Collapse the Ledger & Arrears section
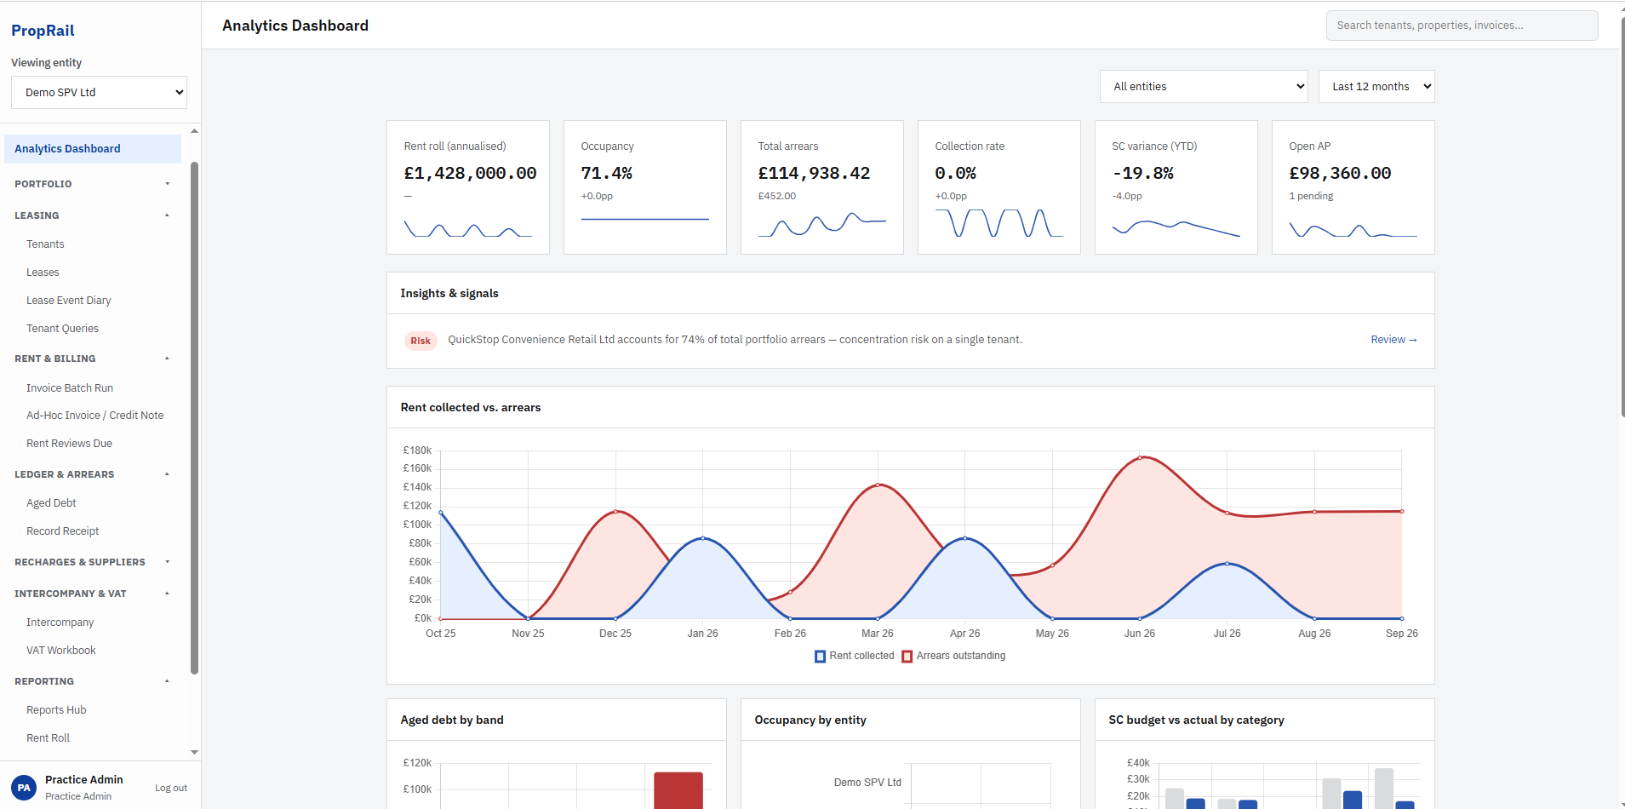This screenshot has height=809, width=1625. [92, 474]
